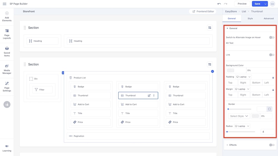Enable Switch to Alternate Image on Hover
Viewport: 278px width, 156px height.
(272, 37)
